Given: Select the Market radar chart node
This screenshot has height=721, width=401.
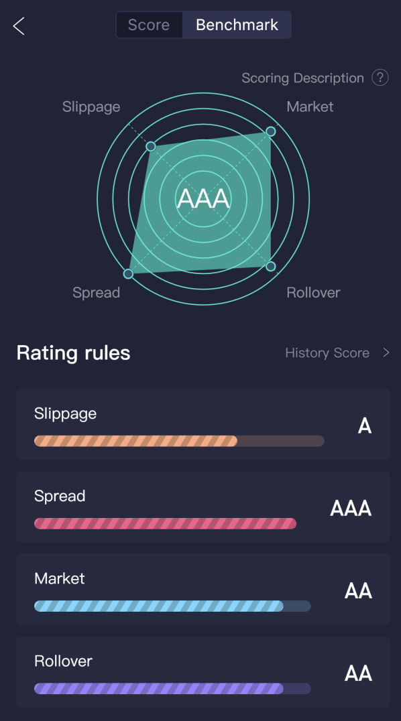Looking at the screenshot, I should coord(271,131).
